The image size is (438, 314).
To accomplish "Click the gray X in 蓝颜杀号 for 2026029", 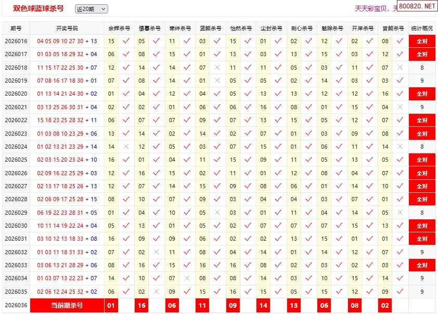I will (217, 213).
